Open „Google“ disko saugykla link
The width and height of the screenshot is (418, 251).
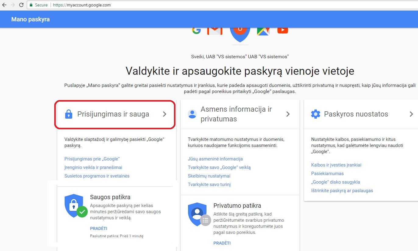pos(336,182)
